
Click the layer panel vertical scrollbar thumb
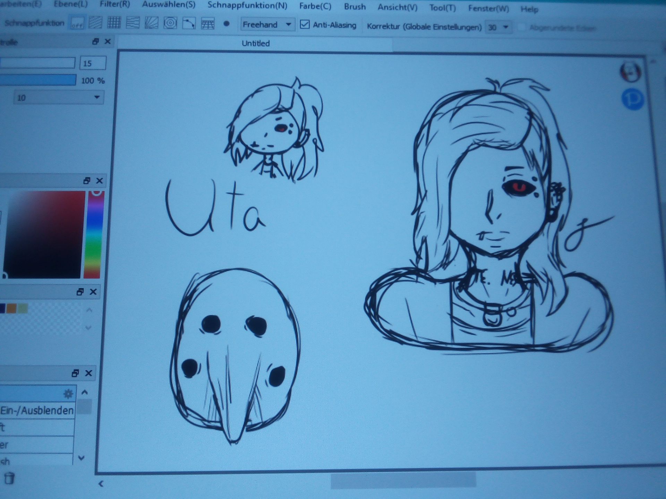pos(84,407)
